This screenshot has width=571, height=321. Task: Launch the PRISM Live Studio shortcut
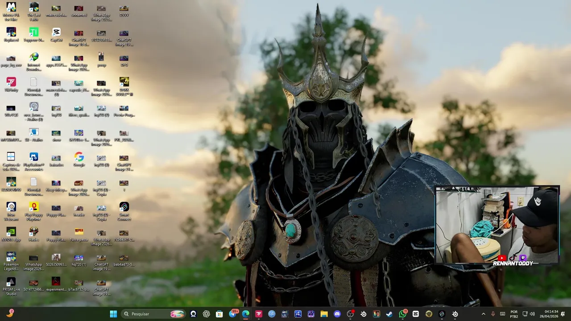point(11,287)
